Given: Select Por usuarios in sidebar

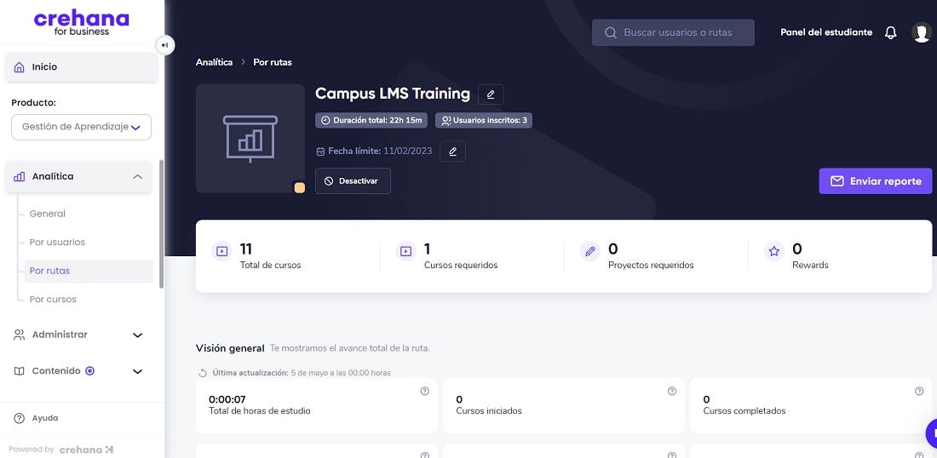Looking at the screenshot, I should [57, 243].
